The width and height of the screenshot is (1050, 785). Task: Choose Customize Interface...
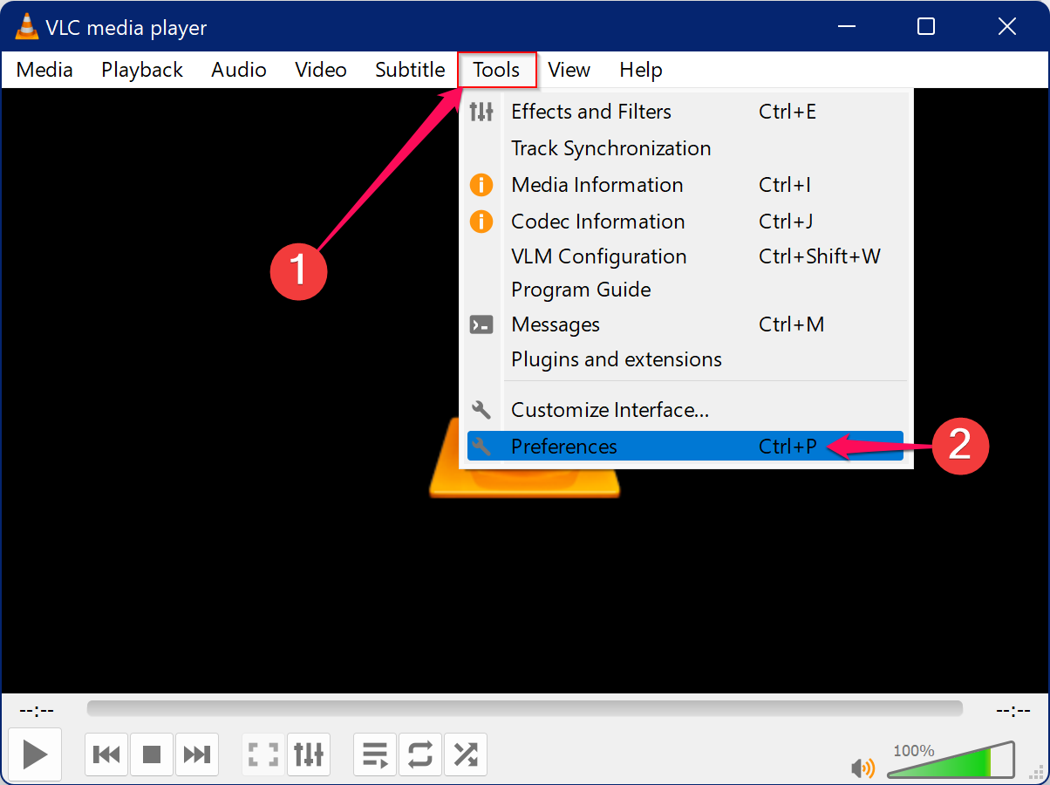pyautogui.click(x=685, y=410)
